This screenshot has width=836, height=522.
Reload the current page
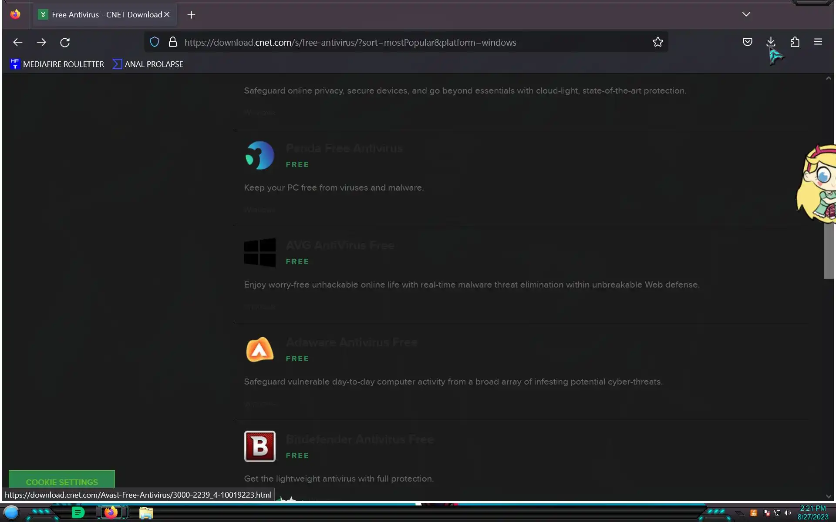point(65,42)
